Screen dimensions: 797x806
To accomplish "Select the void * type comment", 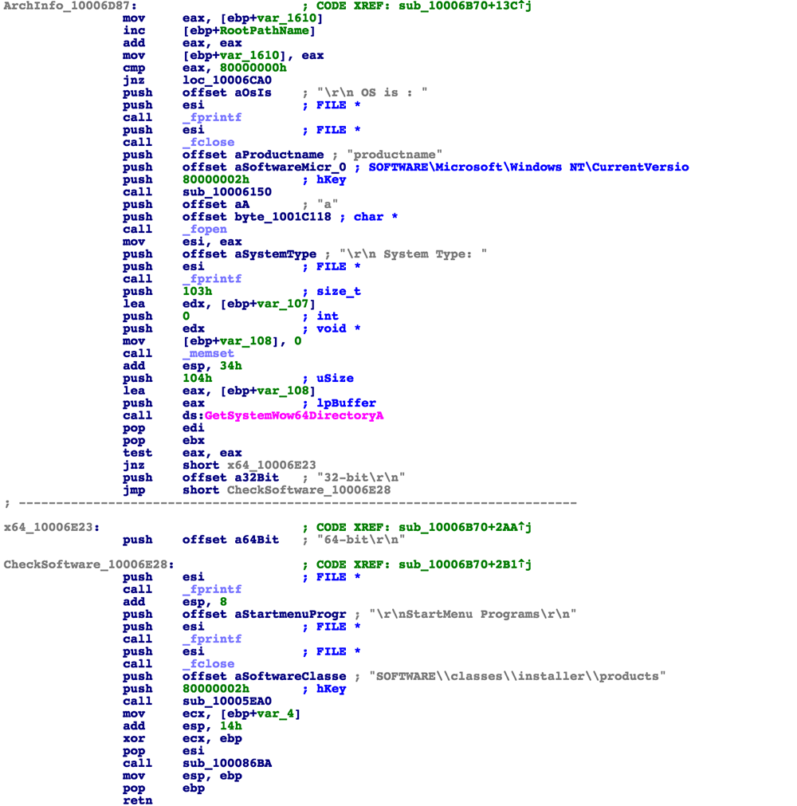I will point(339,329).
